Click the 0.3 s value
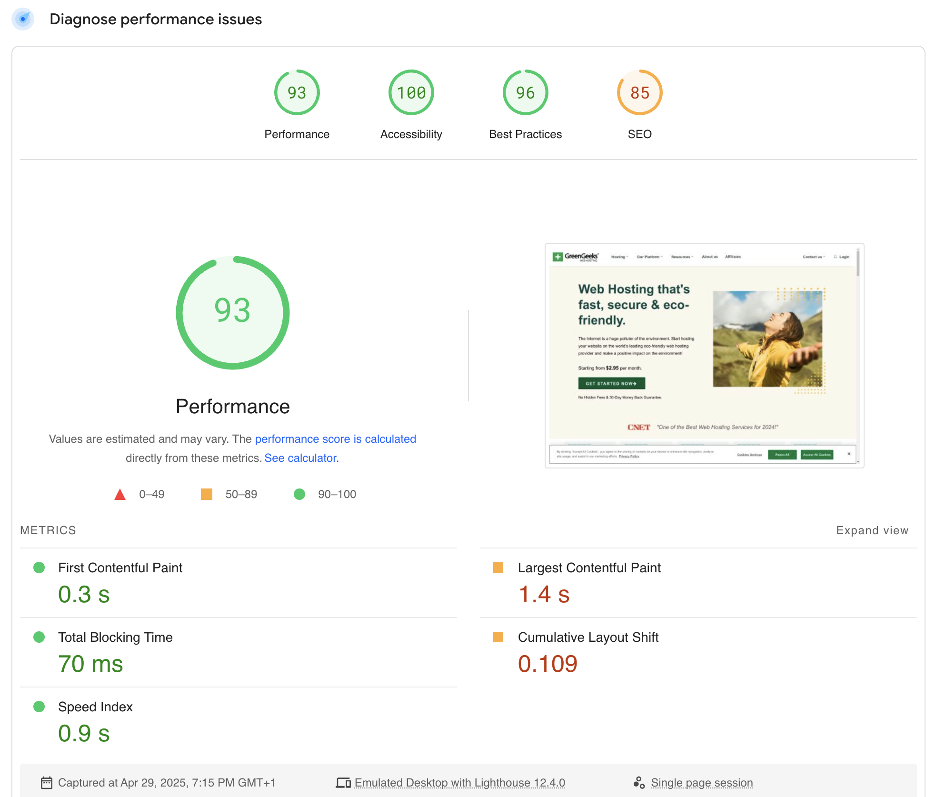 tap(84, 594)
